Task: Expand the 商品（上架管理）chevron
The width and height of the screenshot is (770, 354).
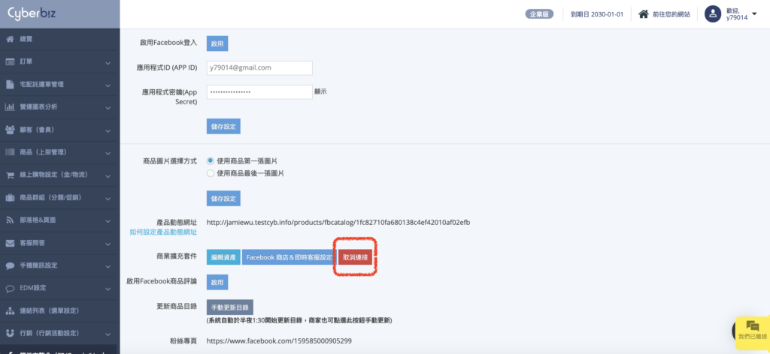Action: (x=108, y=153)
